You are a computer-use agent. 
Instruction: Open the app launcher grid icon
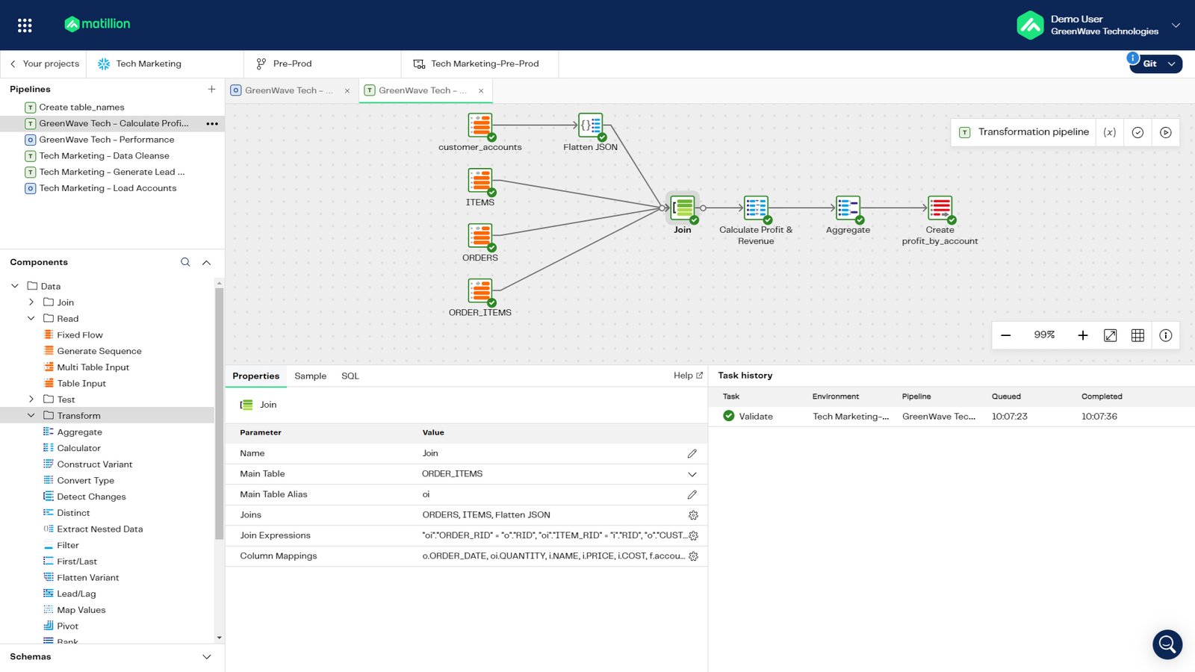[x=25, y=25]
